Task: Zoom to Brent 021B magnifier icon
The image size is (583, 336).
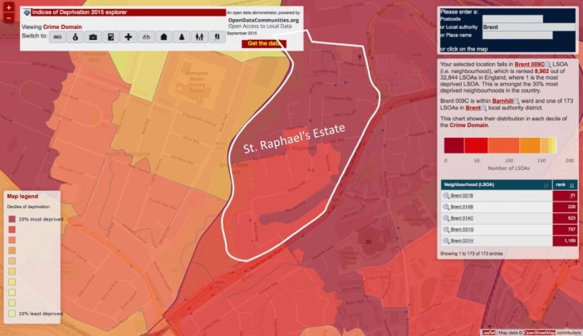Action: pos(447,195)
